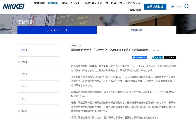Click the Facebook いいね! button
The height and width of the screenshot is (122, 196).
[x=139, y=57]
